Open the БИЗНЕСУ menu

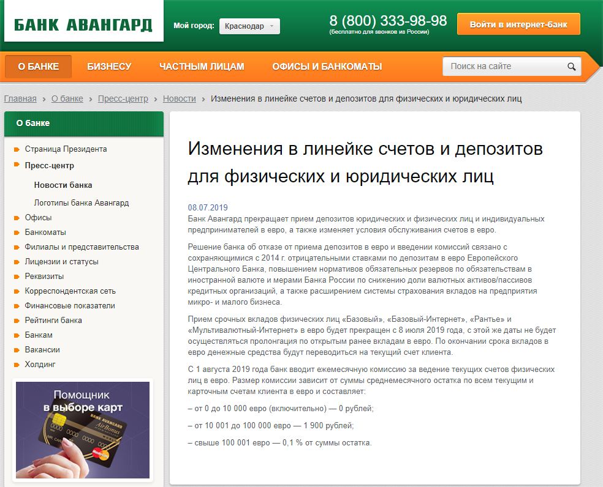tap(109, 67)
